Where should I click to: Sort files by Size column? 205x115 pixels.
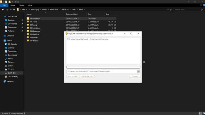coord(111,14)
